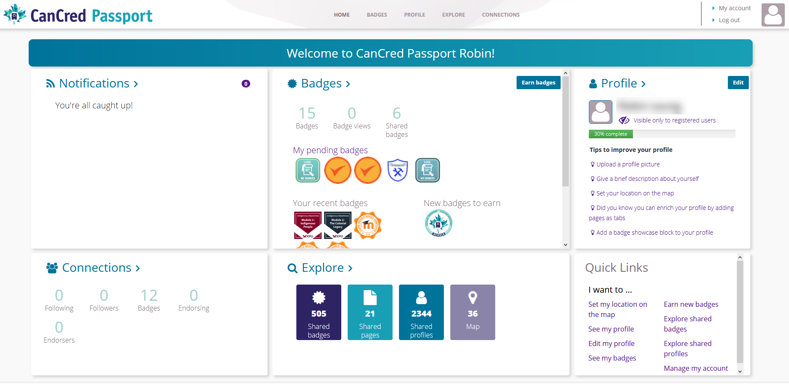Expand Notifications section via chevron
The width and height of the screenshot is (789, 384).
point(136,84)
